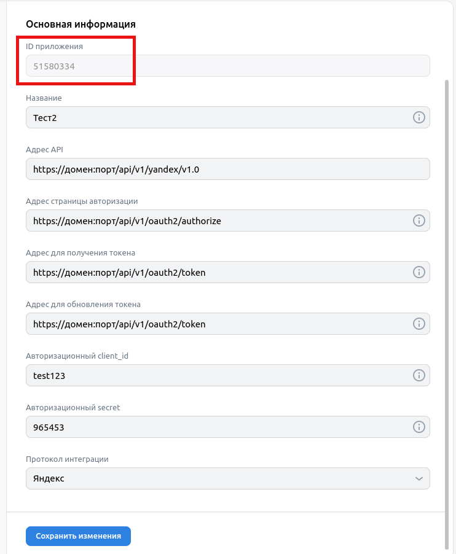Click info icon for Адрес страницы авторизации

419,220
